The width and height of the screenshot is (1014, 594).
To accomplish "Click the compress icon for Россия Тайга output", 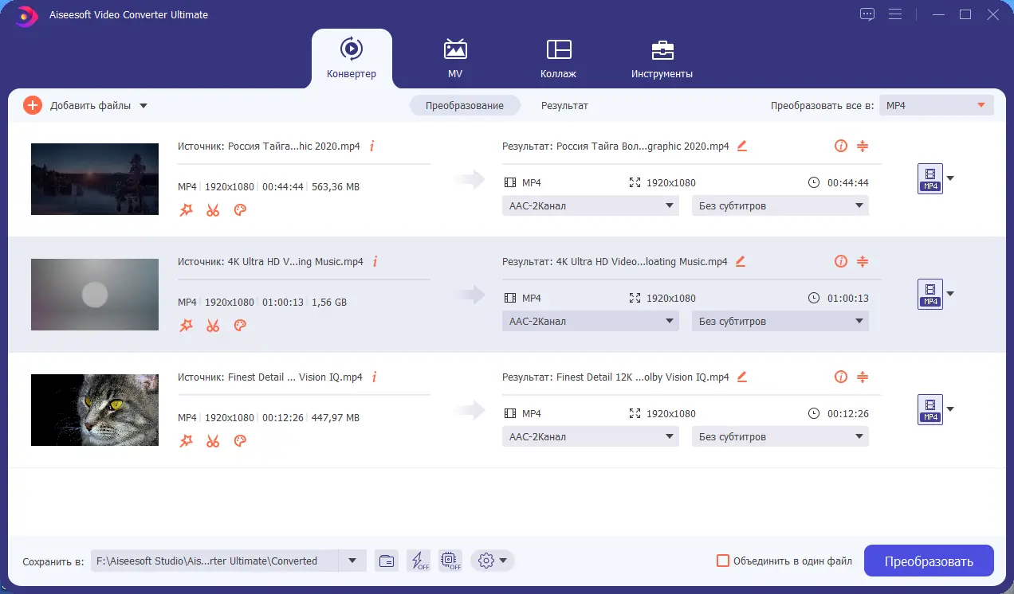I will point(862,146).
